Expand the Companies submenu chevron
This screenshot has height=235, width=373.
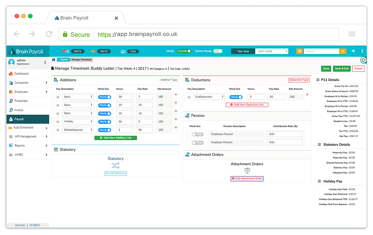[x=47, y=83]
